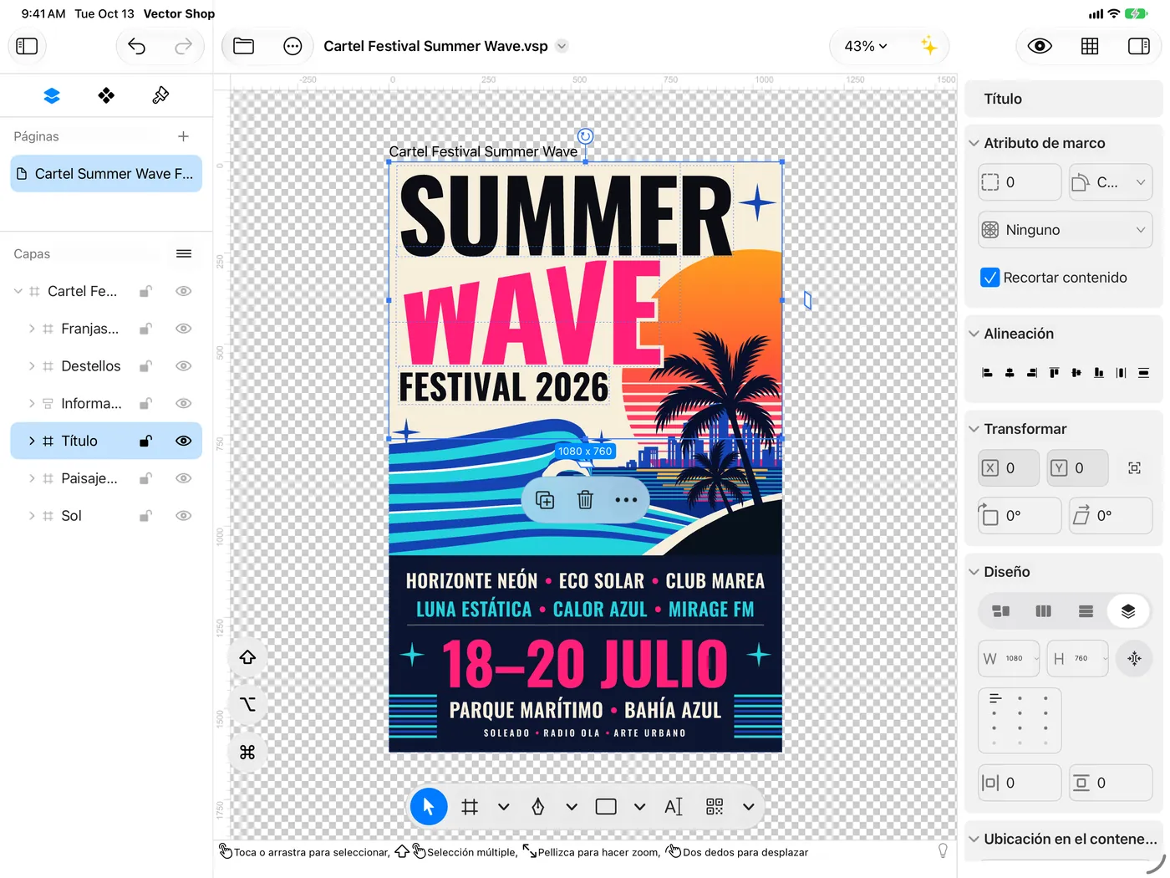Select the QR code tool
Screen dimensions: 1170x878
click(x=715, y=807)
